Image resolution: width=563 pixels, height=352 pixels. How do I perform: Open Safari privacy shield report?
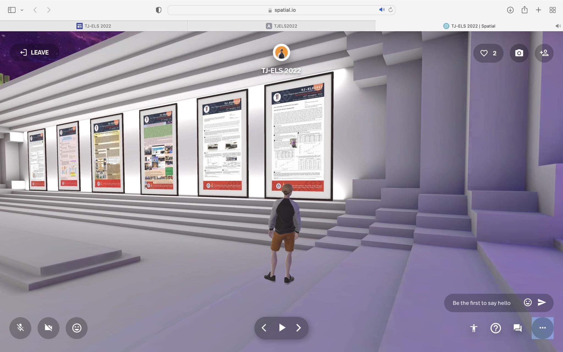(x=159, y=10)
